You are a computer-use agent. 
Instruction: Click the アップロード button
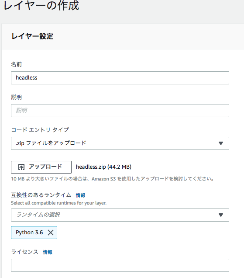(41, 167)
